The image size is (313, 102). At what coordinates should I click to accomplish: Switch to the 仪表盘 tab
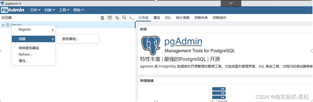(x=143, y=18)
